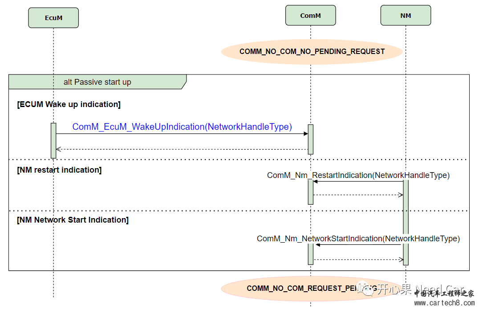
Task: Select the EcuM activation bar
Action: point(53,141)
